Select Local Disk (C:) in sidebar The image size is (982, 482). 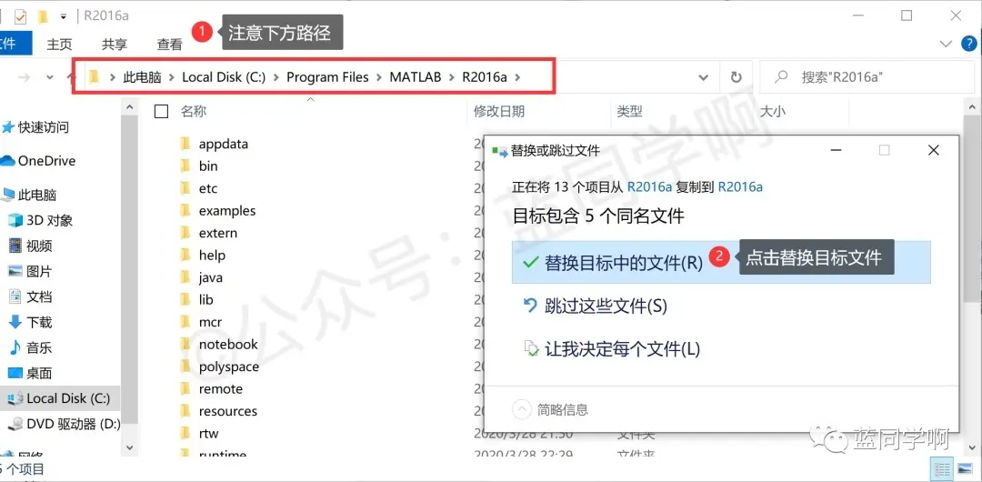click(59, 398)
